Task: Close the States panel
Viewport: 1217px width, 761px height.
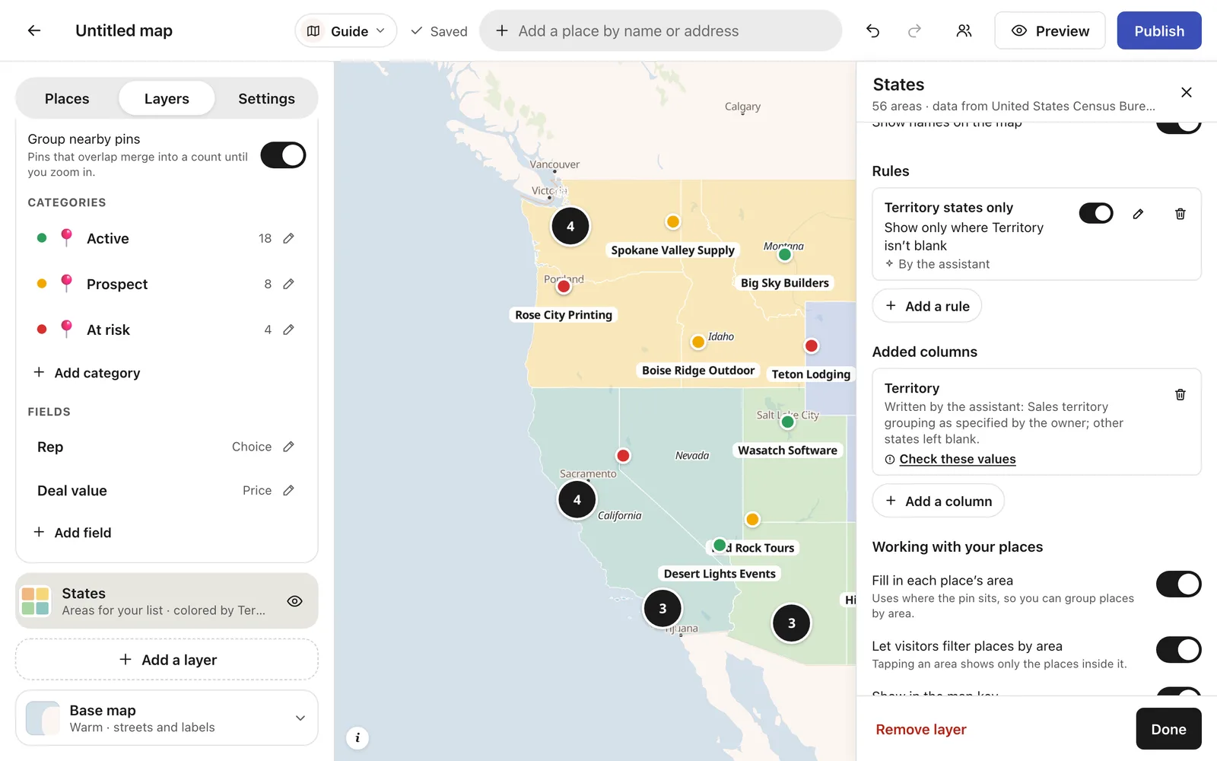Action: (x=1186, y=92)
